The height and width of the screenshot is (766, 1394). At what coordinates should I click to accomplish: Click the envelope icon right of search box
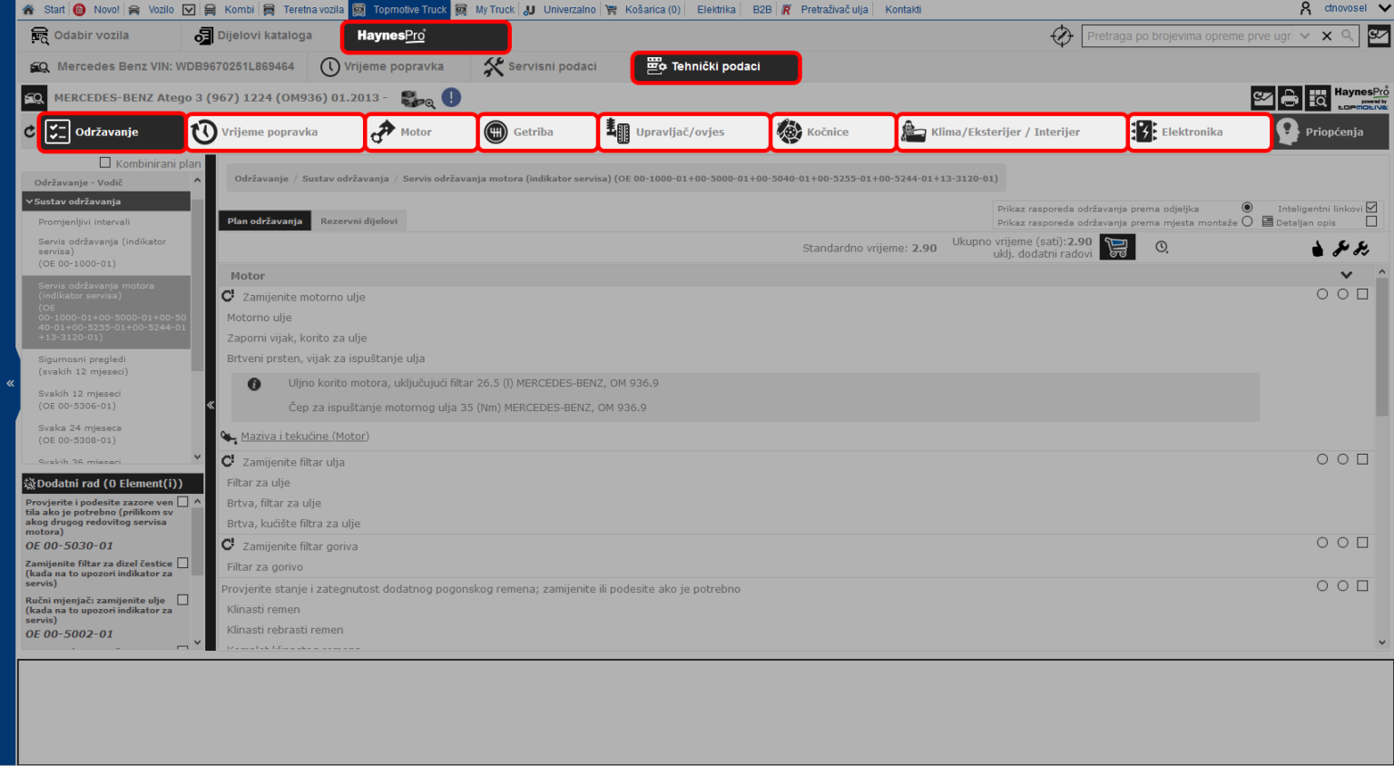pyautogui.click(x=1379, y=36)
